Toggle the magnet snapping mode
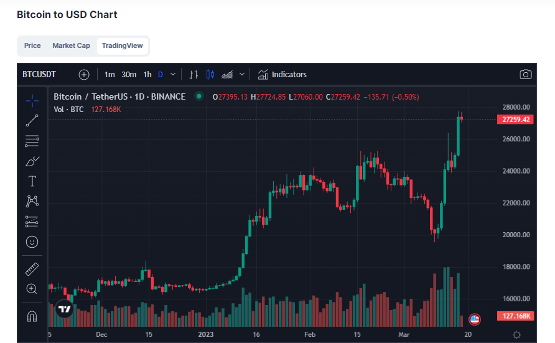The width and height of the screenshot is (555, 343). (x=32, y=316)
